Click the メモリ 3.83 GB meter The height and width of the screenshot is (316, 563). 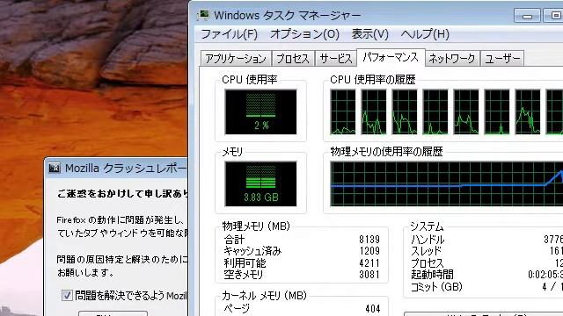tap(260, 183)
